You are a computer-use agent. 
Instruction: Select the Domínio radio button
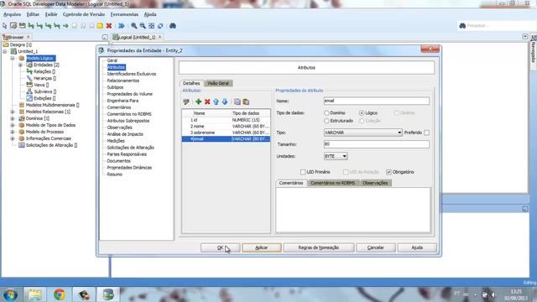pos(326,113)
